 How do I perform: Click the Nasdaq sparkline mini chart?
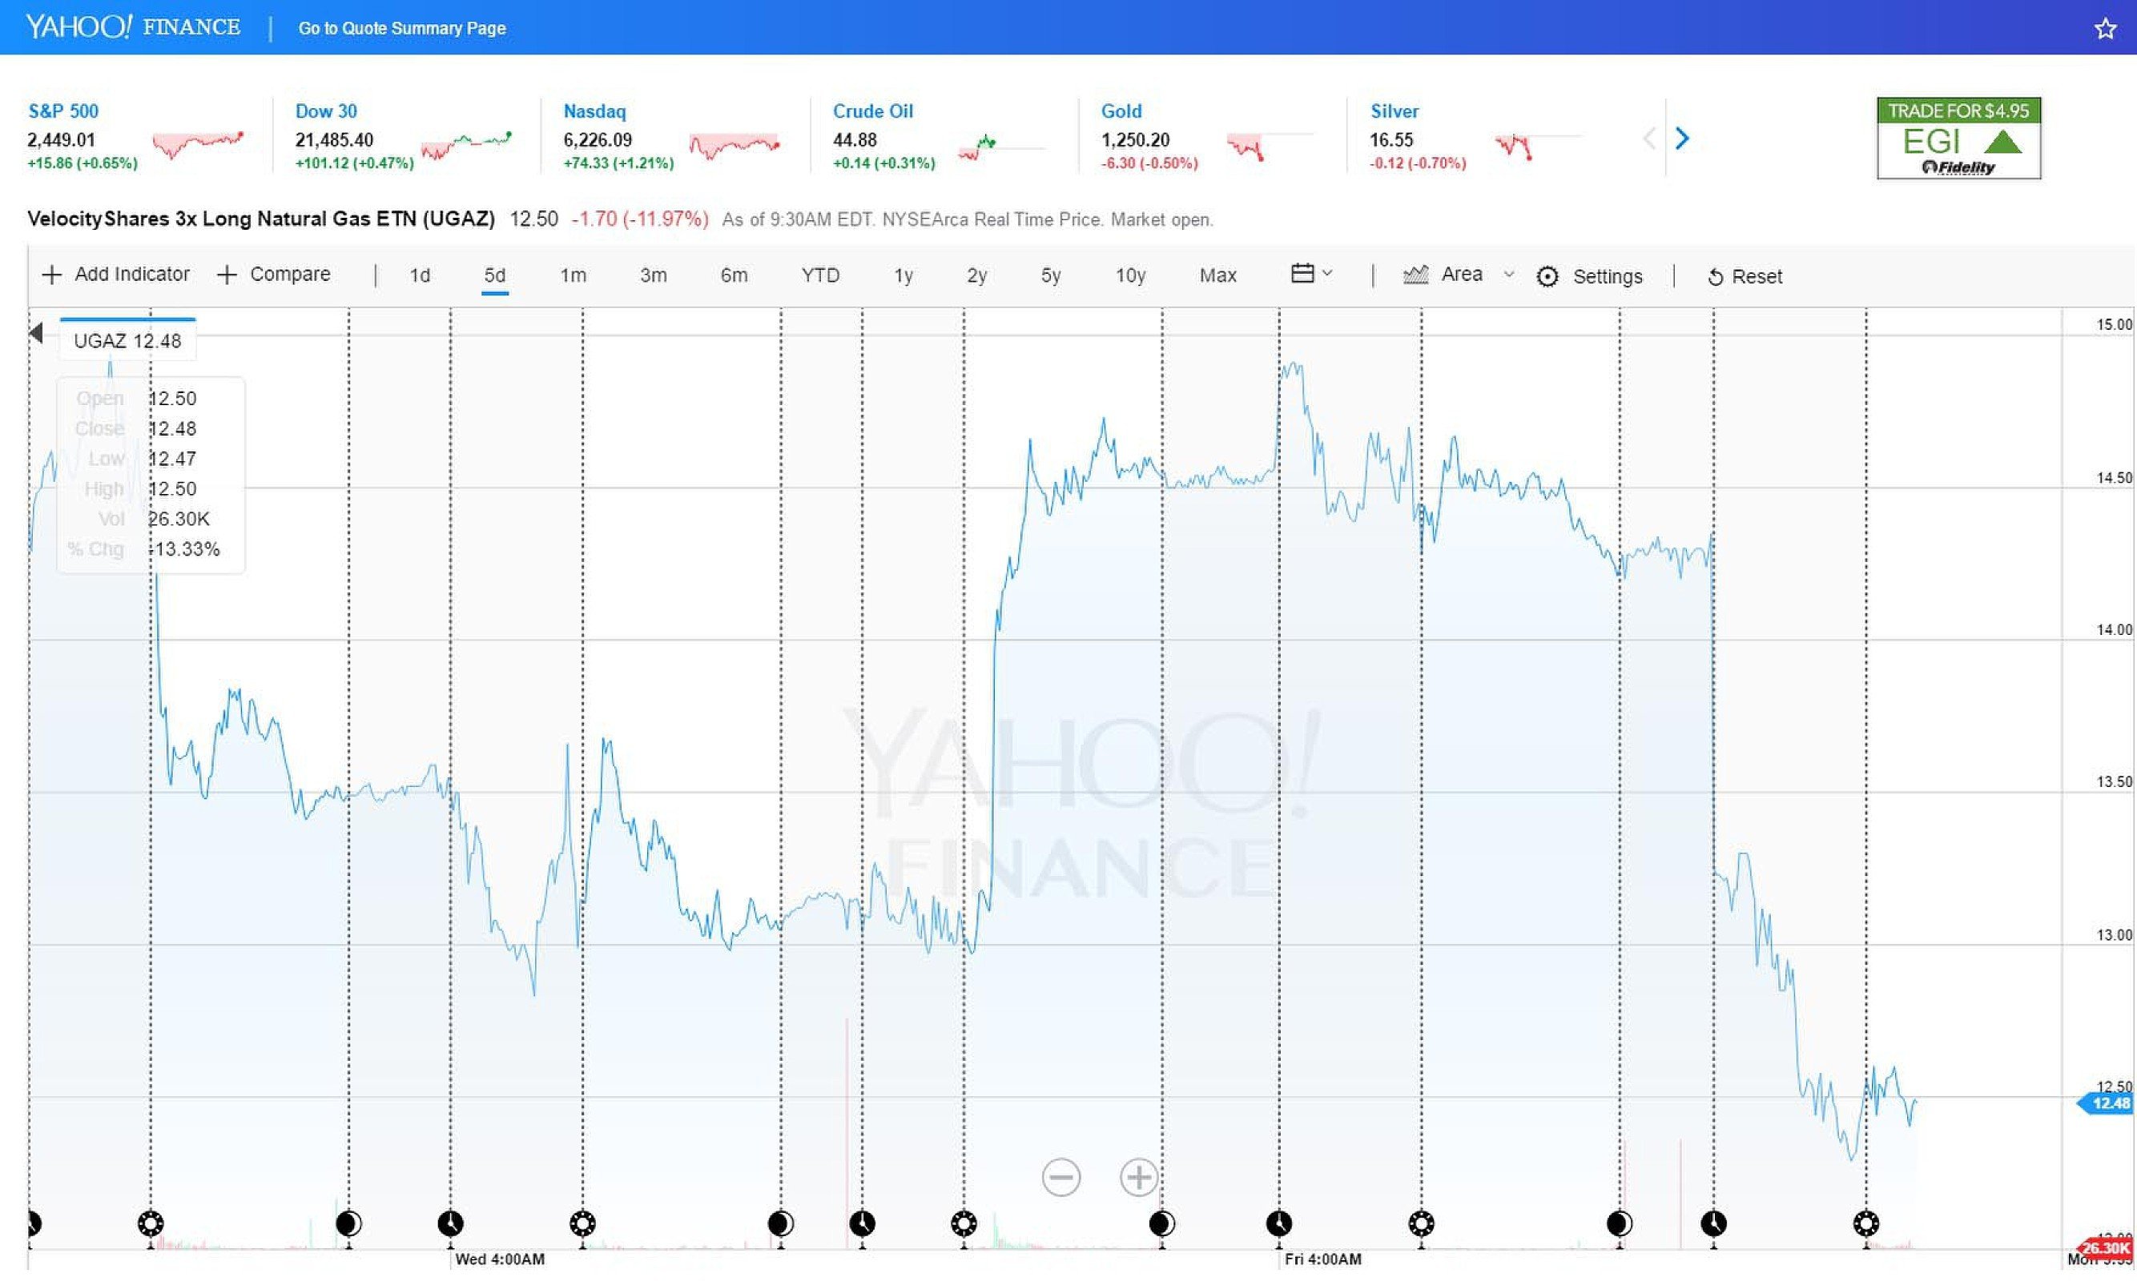[734, 145]
